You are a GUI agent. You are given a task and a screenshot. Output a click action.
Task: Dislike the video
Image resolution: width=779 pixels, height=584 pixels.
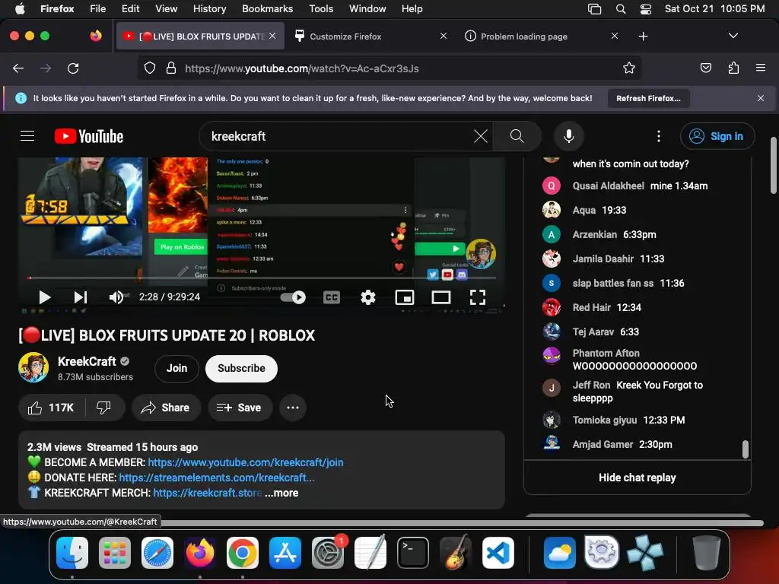(103, 408)
